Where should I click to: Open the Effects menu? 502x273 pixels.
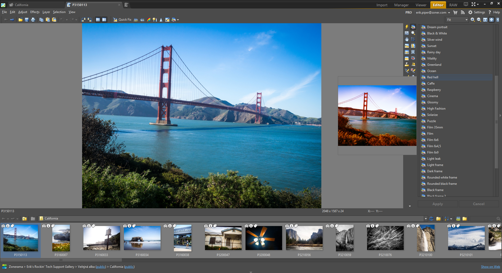pyautogui.click(x=35, y=12)
